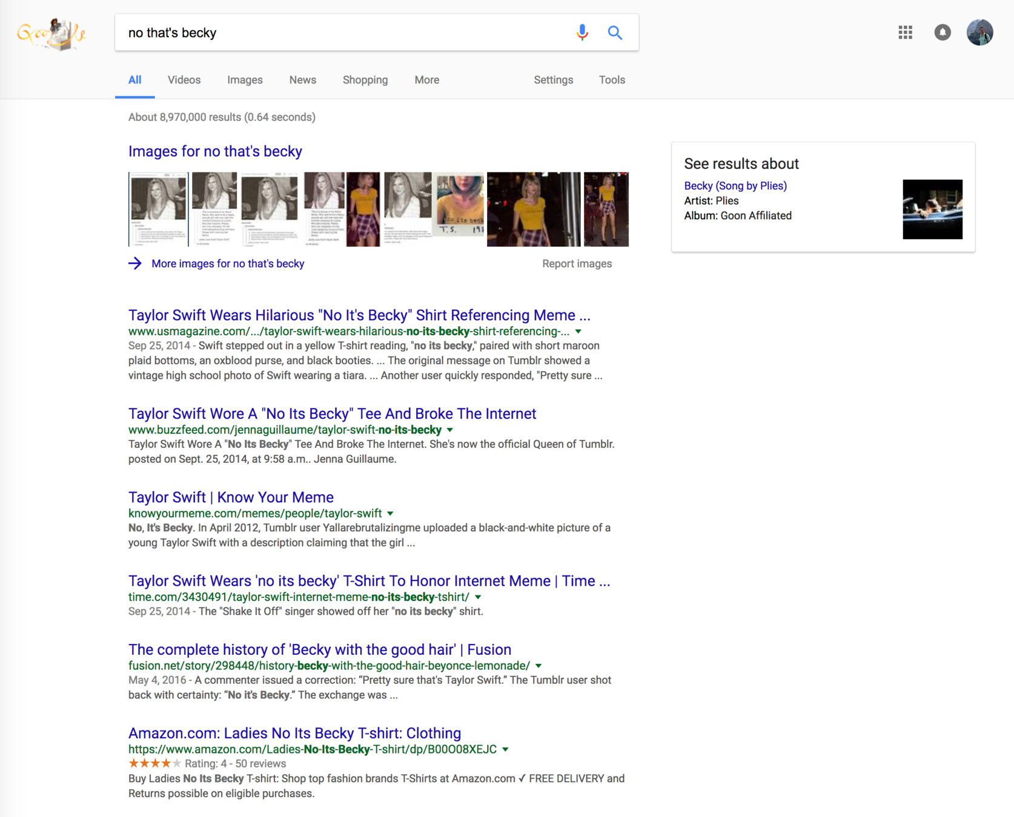
Task: Click Rating: 4 - 50 reviews text
Action: pyautogui.click(x=235, y=764)
